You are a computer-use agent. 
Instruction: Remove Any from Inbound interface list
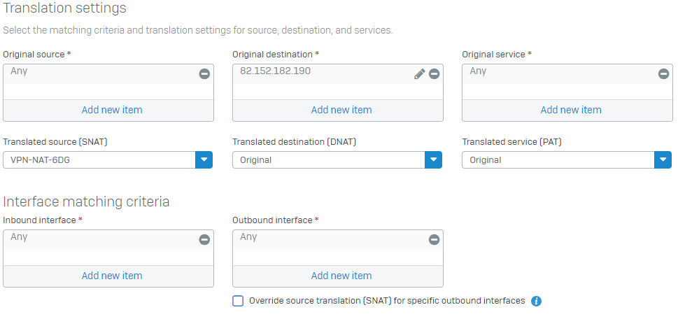[x=204, y=239]
